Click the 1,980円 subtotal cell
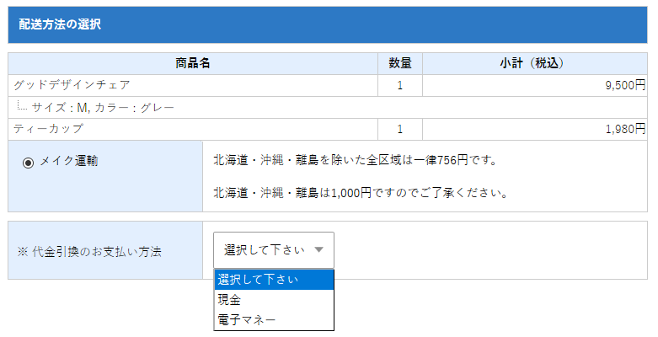658x337 pixels. pos(624,129)
